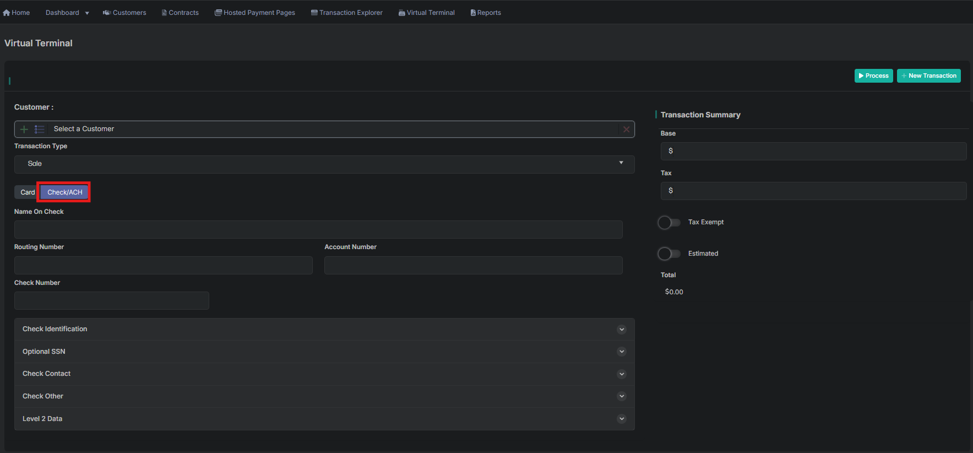The height and width of the screenshot is (453, 973).
Task: Click the Check Number field
Action: (x=112, y=301)
